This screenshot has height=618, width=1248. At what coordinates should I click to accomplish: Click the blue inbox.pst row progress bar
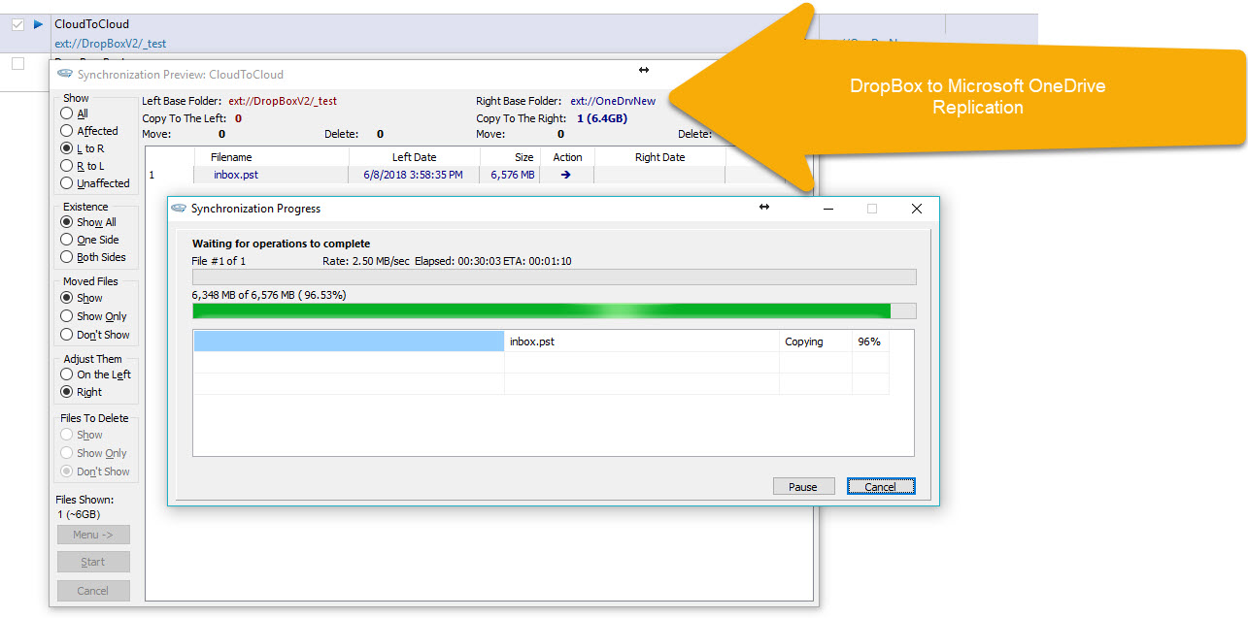coord(349,342)
